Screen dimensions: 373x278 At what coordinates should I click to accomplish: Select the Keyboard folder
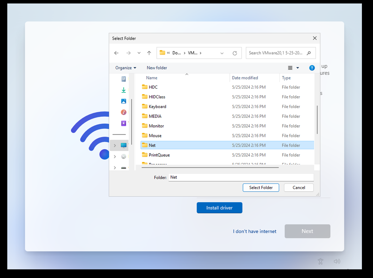pos(157,107)
